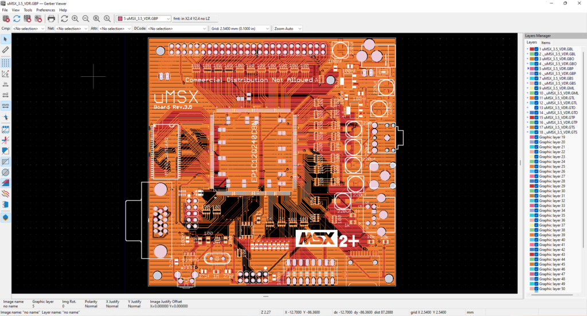Click the Print toolbar icon

click(x=51, y=19)
